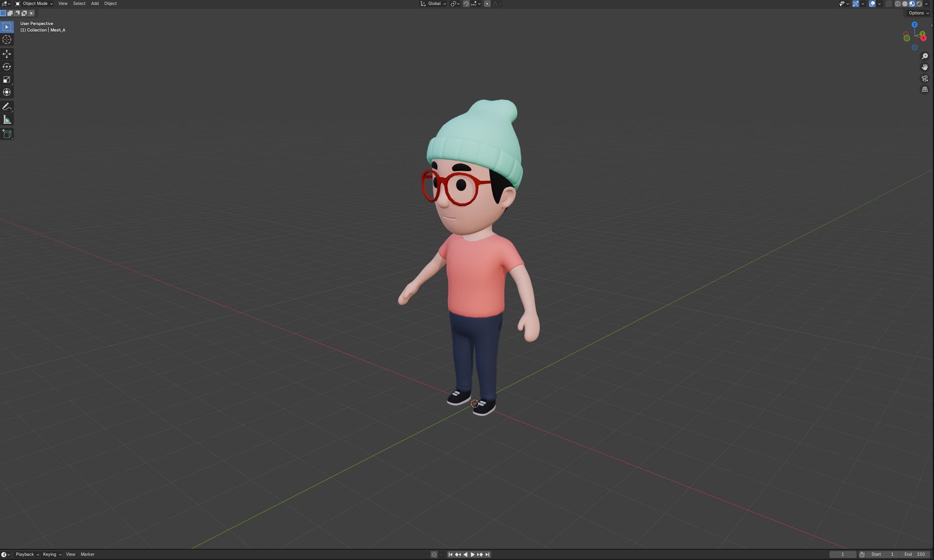
Task: Activate the 3D Cursor tool
Action: click(7, 39)
